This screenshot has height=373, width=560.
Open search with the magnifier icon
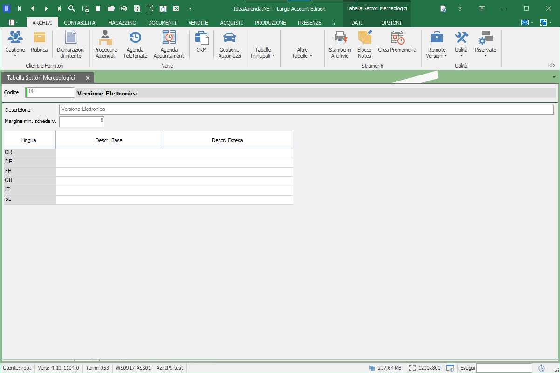pos(72,8)
